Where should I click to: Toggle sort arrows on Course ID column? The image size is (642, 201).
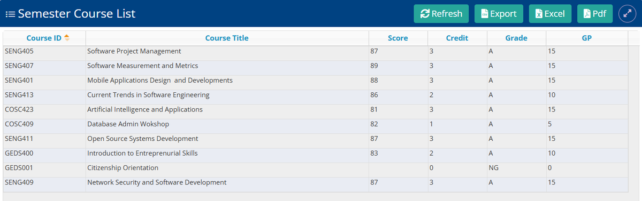click(67, 38)
